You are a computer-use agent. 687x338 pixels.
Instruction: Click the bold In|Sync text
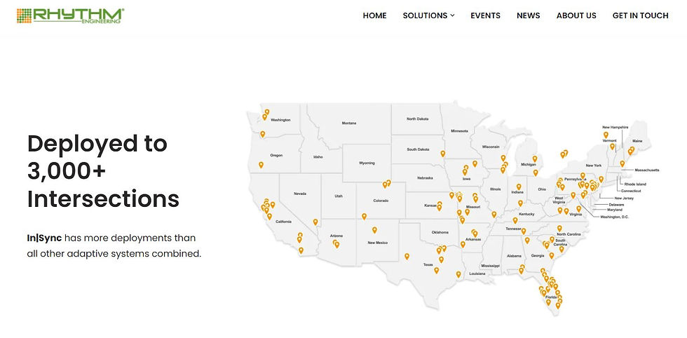(x=44, y=238)
